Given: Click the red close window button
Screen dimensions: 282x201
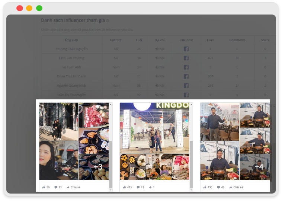Looking at the screenshot, I should point(20,8).
